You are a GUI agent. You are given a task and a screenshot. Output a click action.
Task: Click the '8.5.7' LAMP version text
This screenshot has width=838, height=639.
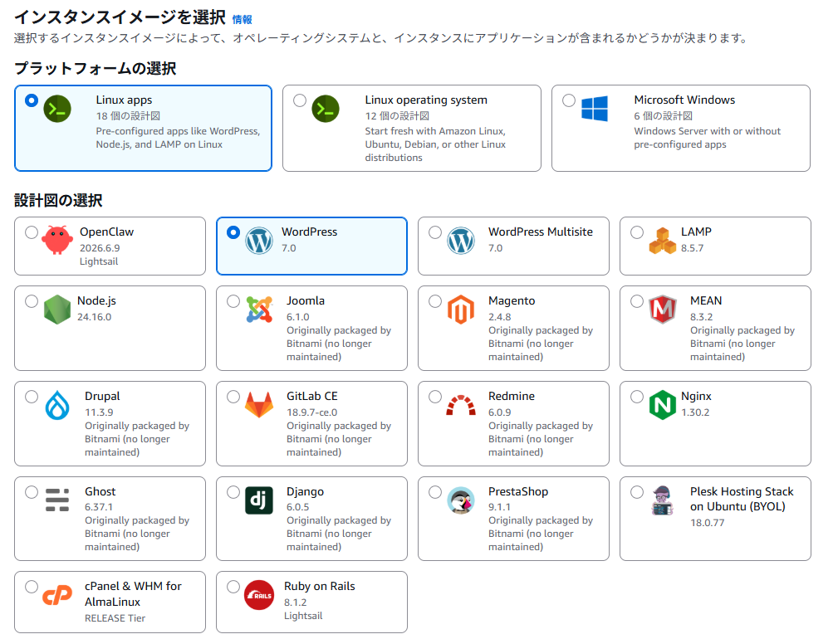tap(692, 248)
